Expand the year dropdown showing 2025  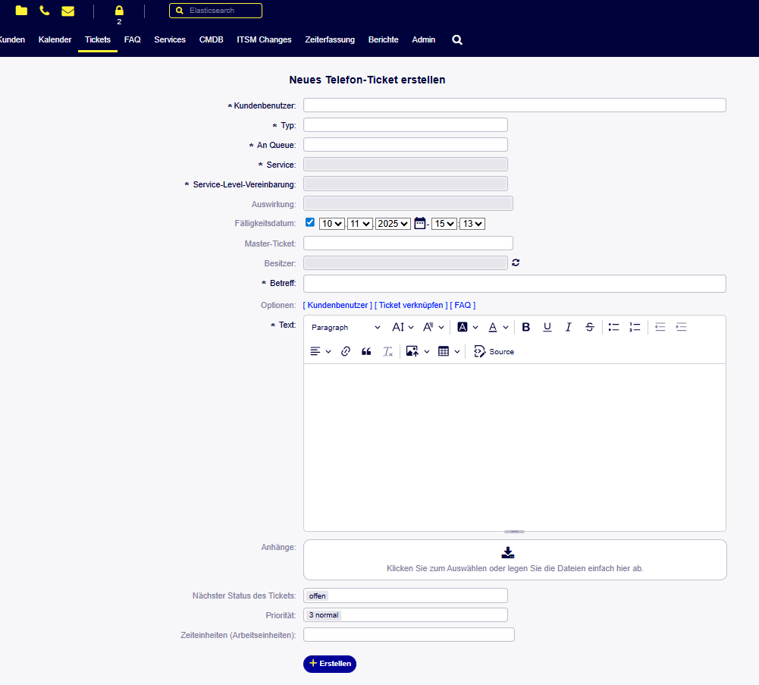(393, 224)
